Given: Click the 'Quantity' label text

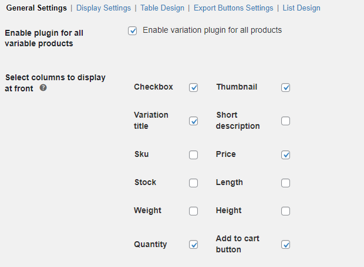Looking at the screenshot, I should 150,244.
